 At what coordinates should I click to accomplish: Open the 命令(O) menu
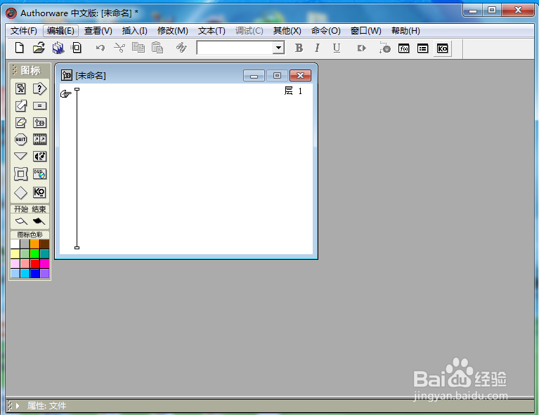coord(325,31)
